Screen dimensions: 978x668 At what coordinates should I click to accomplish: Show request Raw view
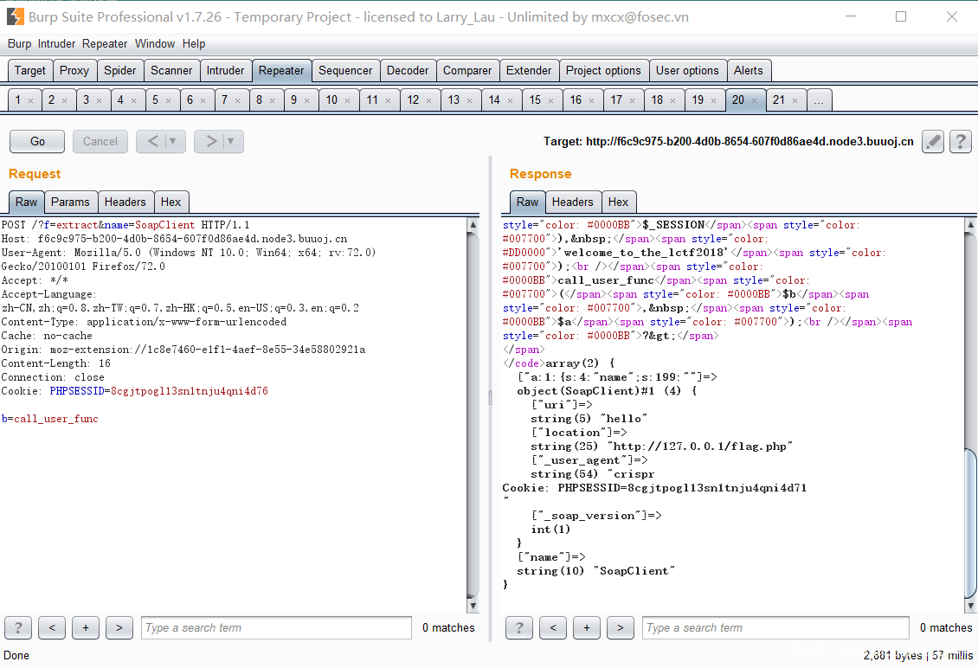(x=26, y=202)
